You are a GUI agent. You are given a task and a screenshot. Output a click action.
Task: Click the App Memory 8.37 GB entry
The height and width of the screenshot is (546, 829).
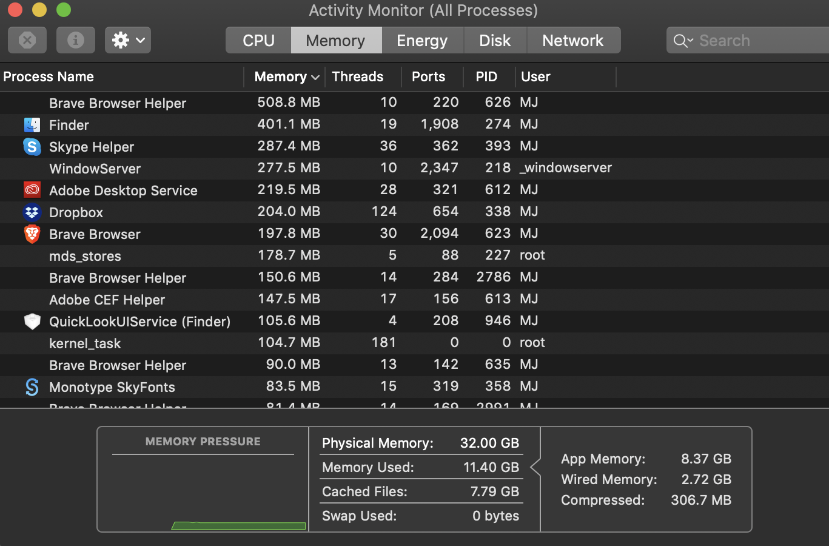(646, 459)
